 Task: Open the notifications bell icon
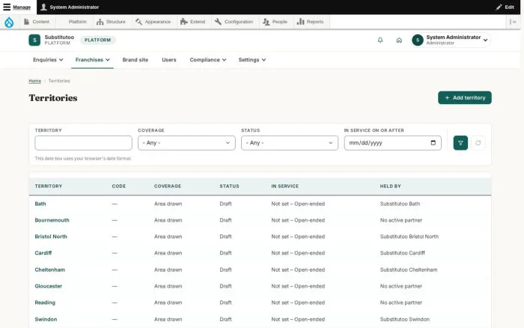point(380,40)
